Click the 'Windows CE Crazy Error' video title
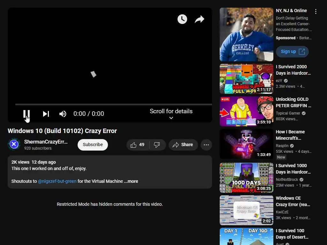Screen dimensions: 327x245 (x=293, y=201)
